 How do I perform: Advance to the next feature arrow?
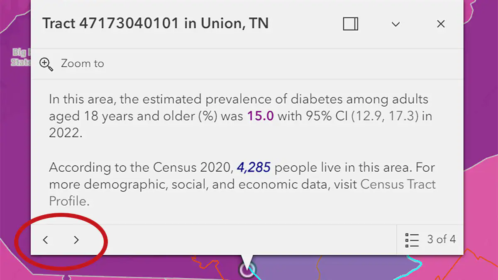coord(76,240)
